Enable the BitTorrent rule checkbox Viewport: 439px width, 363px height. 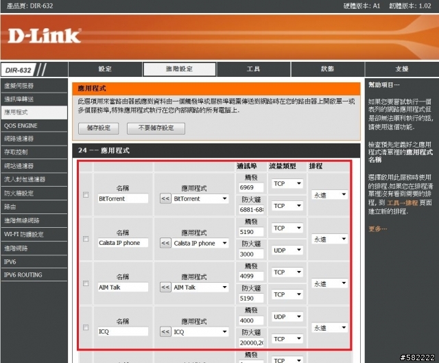[86, 195]
